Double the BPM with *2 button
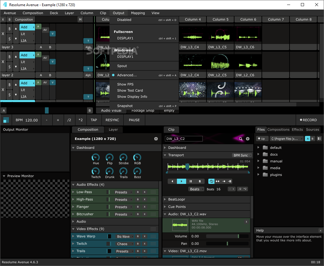Viewport: 324px width, 266px height. point(81,120)
